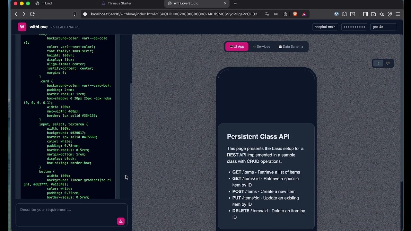Open the blue V extension icon
Screen dimensions: 411x231
337,14
